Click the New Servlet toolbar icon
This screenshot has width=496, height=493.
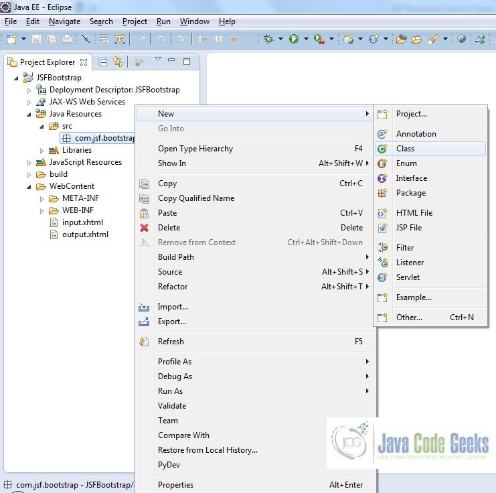pos(374,39)
